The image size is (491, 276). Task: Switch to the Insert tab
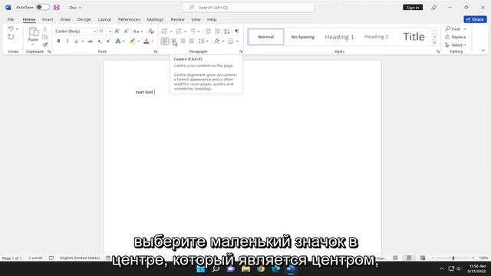pos(48,19)
